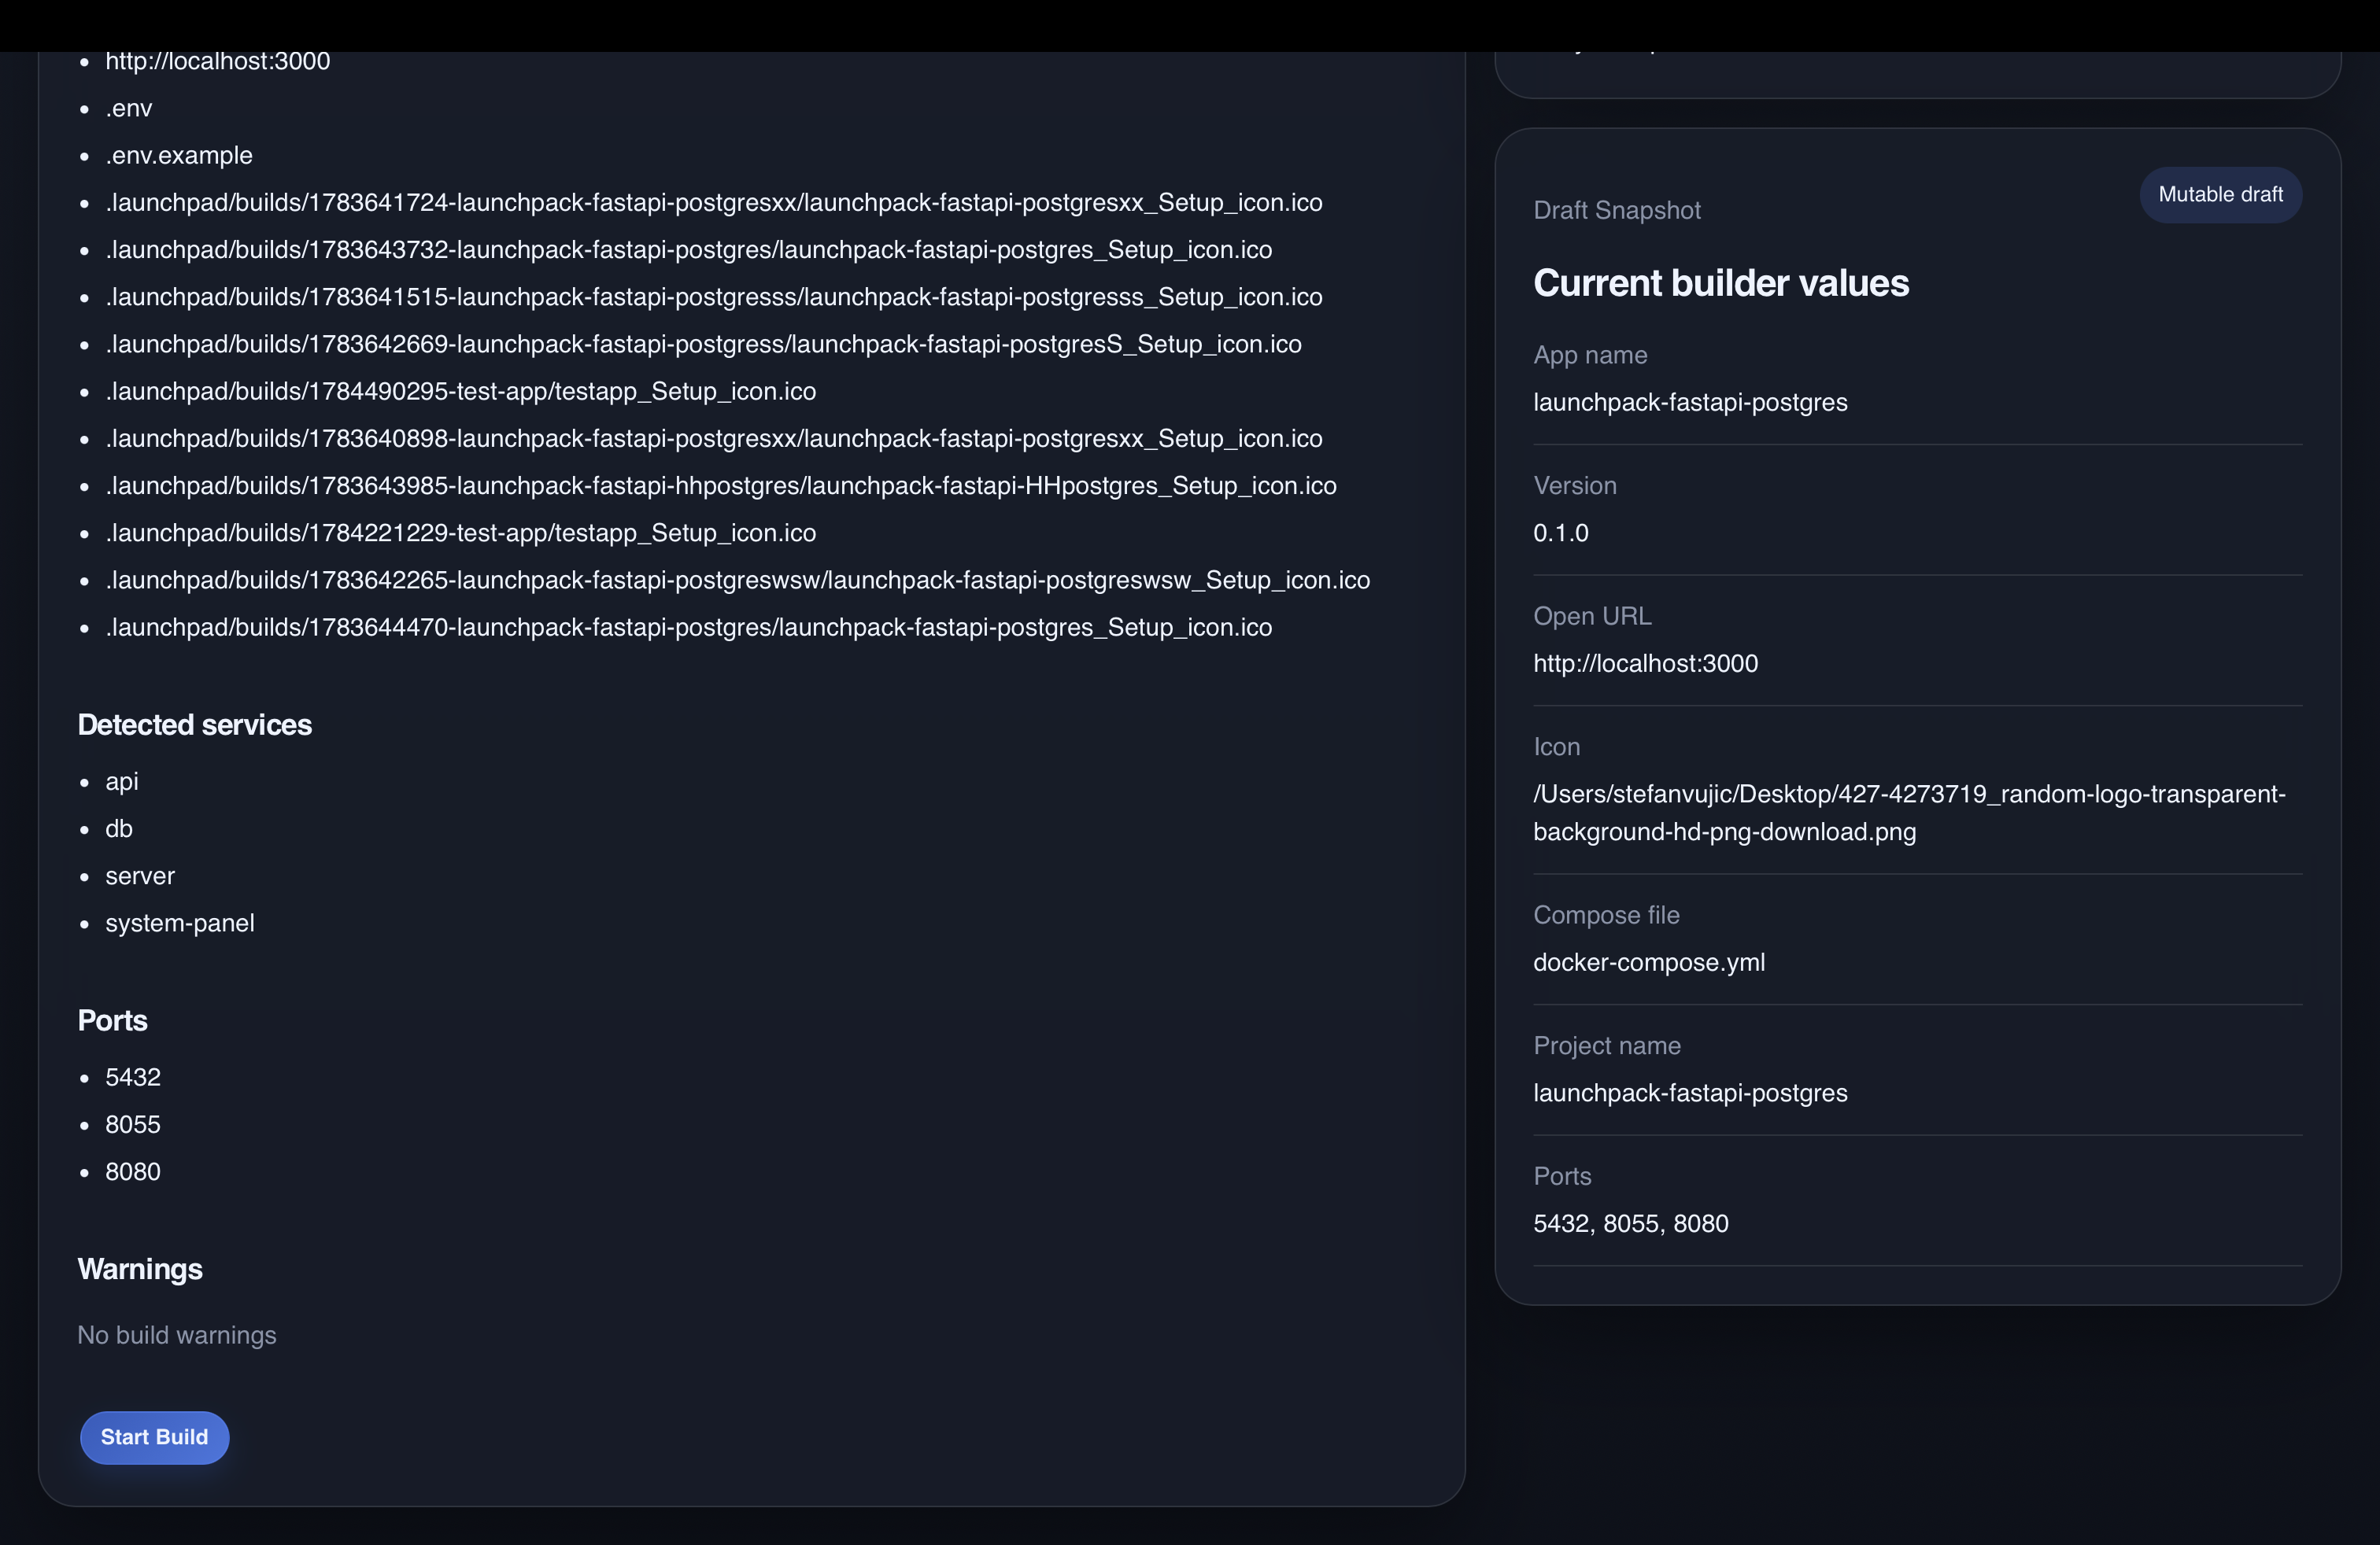Image resolution: width=2380 pixels, height=1545 pixels.
Task: Select the 1783642265 postgreswsw icon path
Action: (x=738, y=580)
